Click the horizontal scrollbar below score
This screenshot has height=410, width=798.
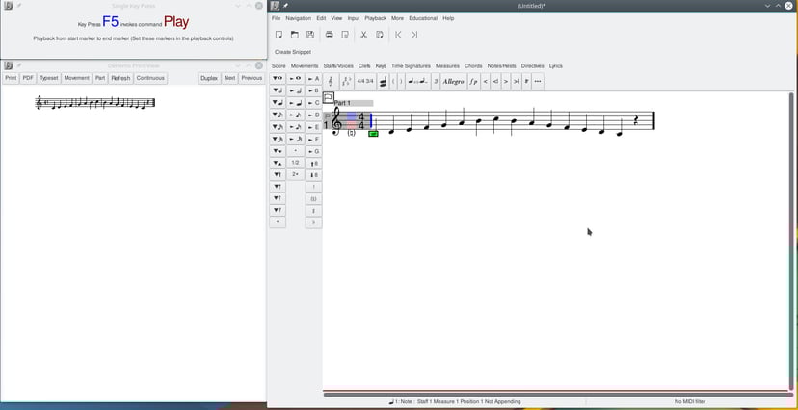pos(556,394)
